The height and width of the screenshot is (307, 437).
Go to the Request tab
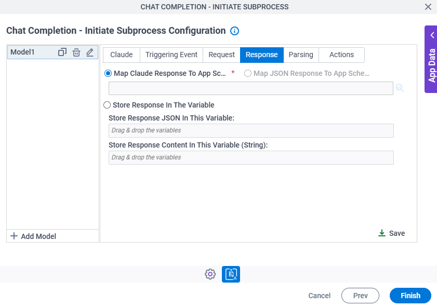pos(221,55)
